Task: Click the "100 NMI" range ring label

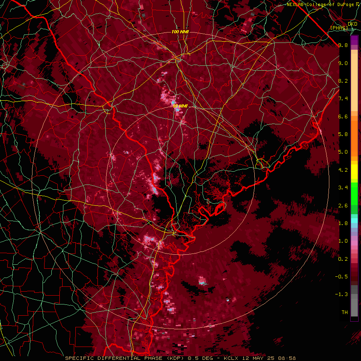Action: tap(180, 32)
